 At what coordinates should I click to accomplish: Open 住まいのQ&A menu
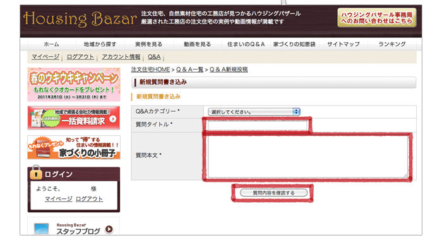246,44
